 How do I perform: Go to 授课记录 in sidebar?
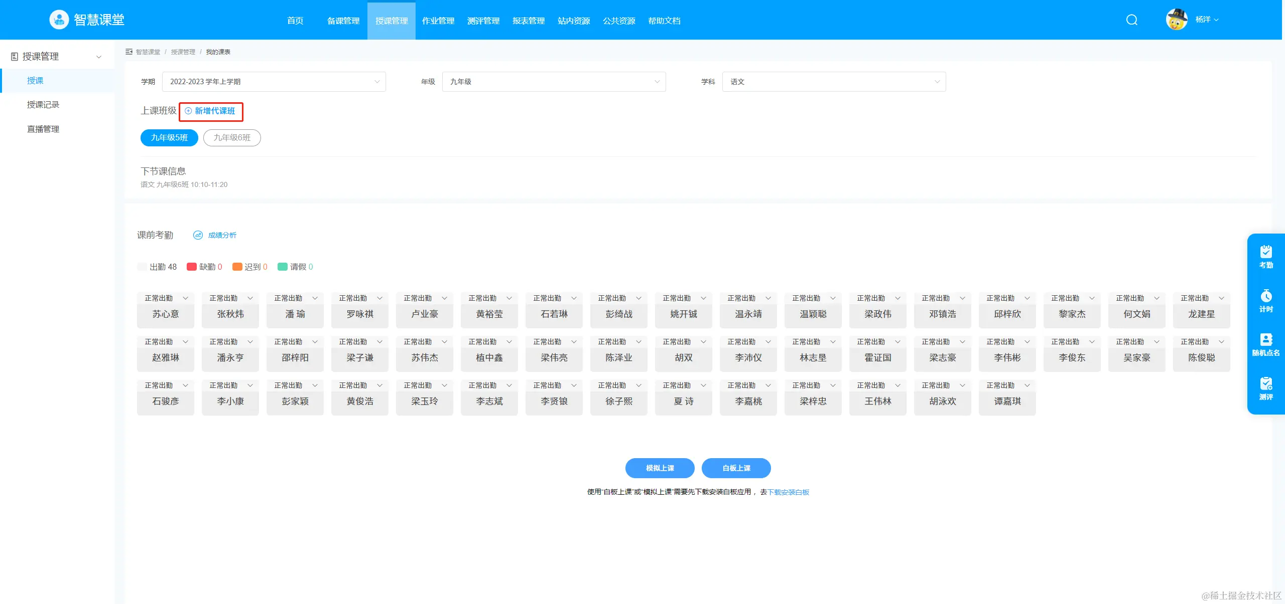[x=43, y=105]
